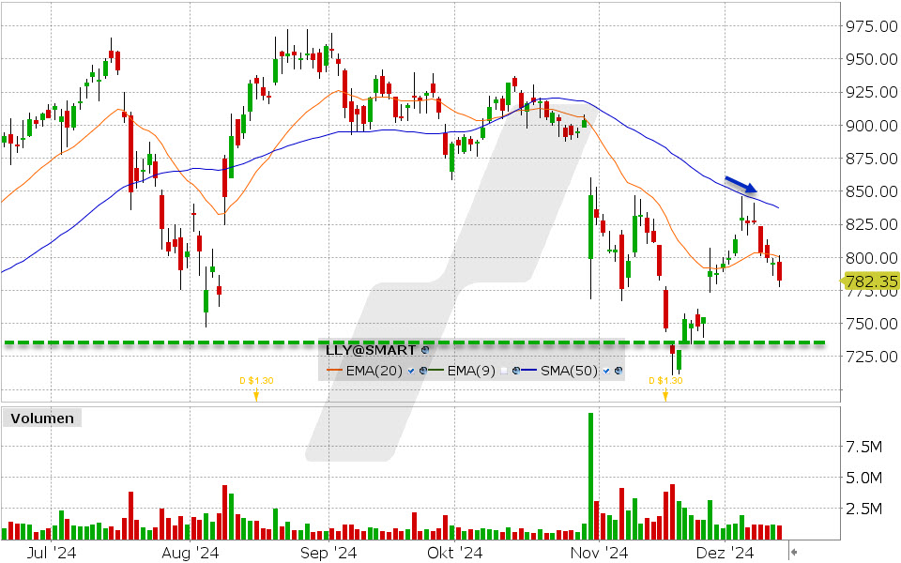This screenshot has width=901, height=563.
Task: Click the yellow 782.35 current price tag
Action: 871,281
